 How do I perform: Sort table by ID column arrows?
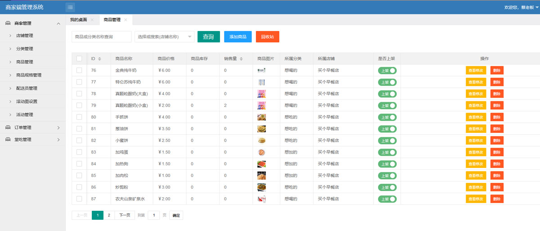pyautogui.click(x=100, y=59)
